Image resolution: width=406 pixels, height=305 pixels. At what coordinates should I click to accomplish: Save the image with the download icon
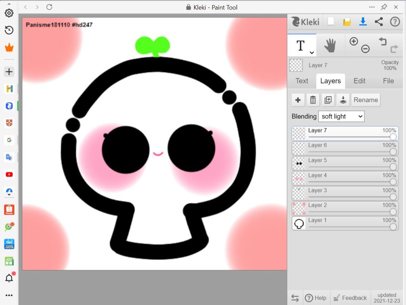tap(363, 21)
